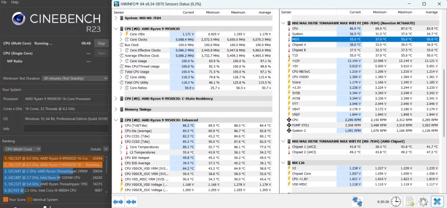Click the log file start icon
The image size is (447, 208).
410,201
